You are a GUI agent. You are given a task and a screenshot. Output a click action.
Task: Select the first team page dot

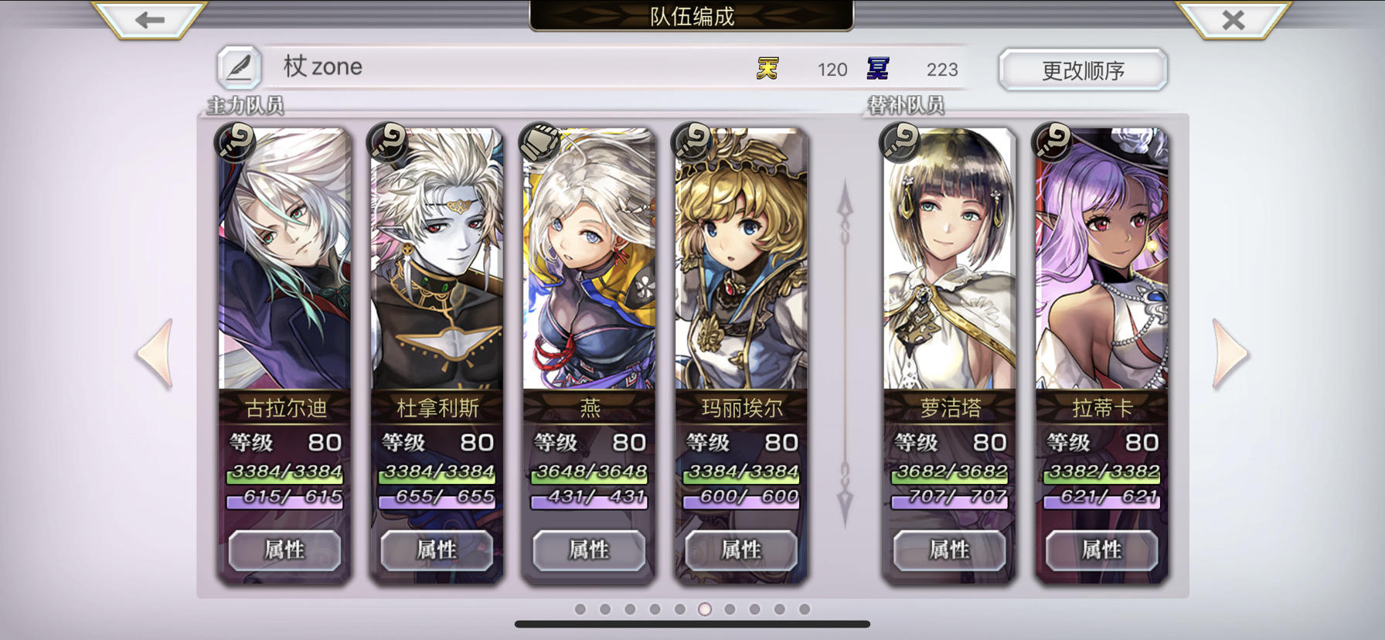click(x=580, y=609)
